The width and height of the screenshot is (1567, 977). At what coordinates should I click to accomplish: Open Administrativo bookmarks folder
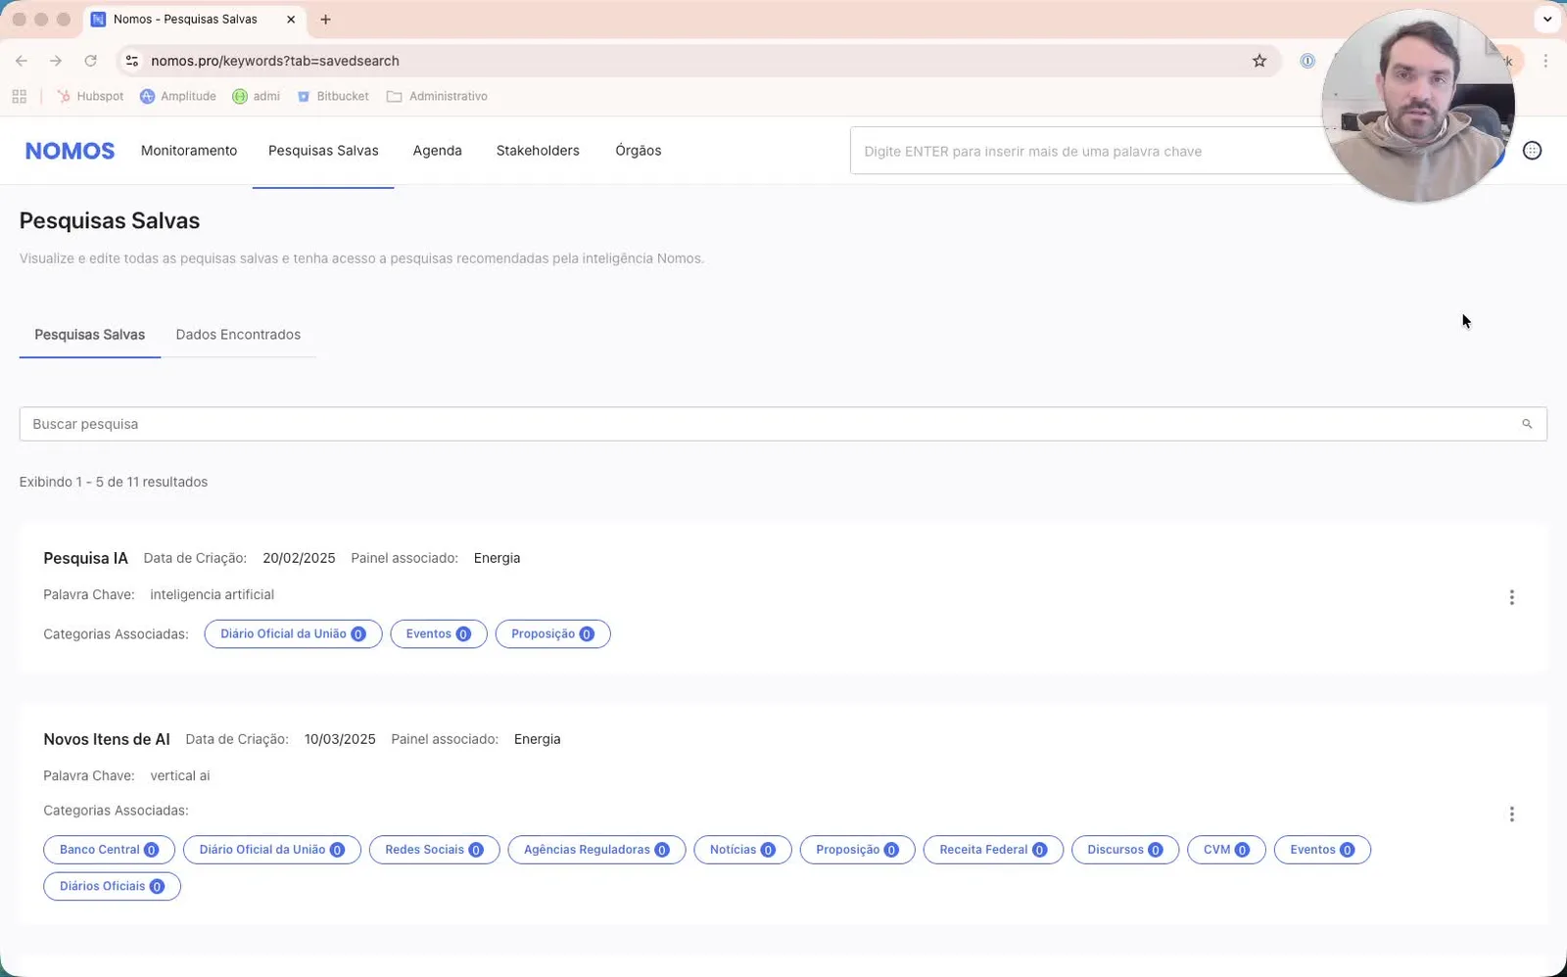[x=437, y=96]
